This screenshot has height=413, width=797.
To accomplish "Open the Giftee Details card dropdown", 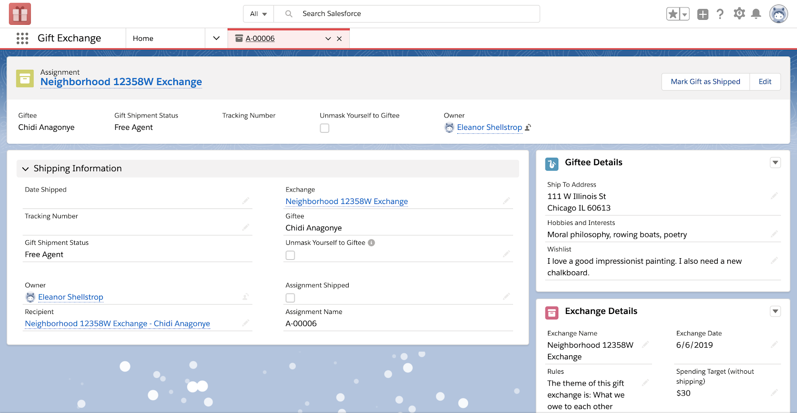I will click(x=776, y=163).
